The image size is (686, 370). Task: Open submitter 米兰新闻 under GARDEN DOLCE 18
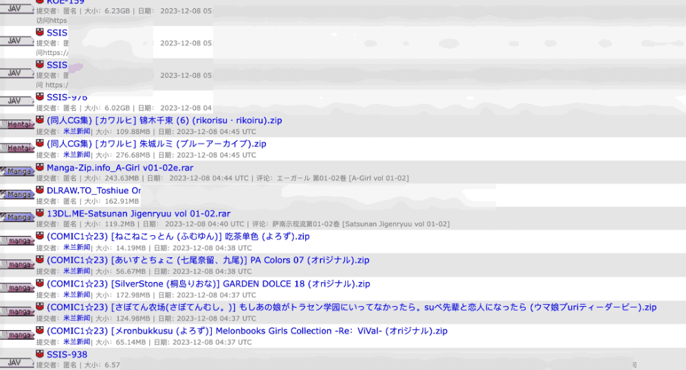76,294
